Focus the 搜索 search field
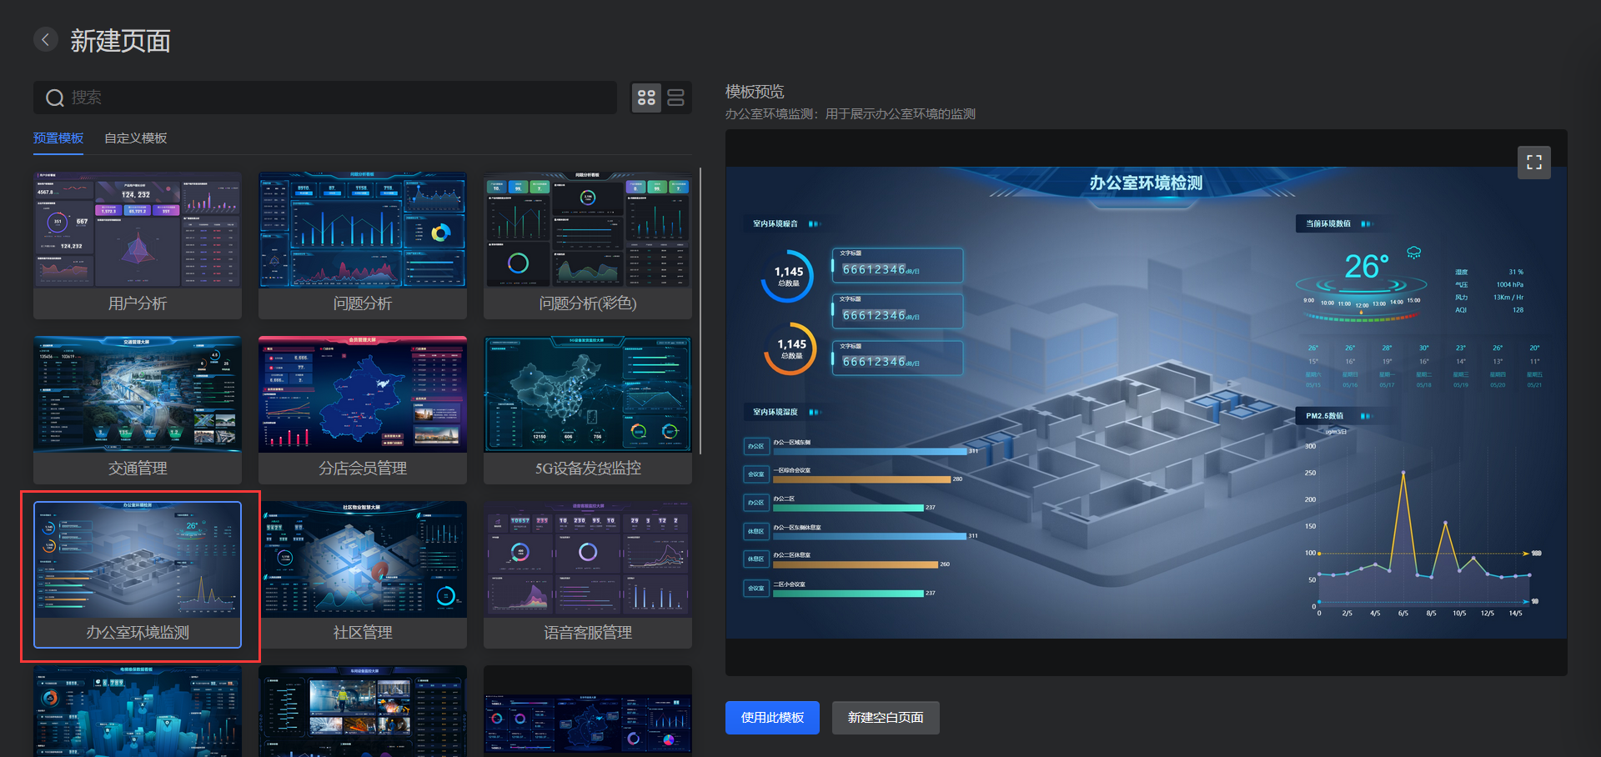 [x=325, y=98]
